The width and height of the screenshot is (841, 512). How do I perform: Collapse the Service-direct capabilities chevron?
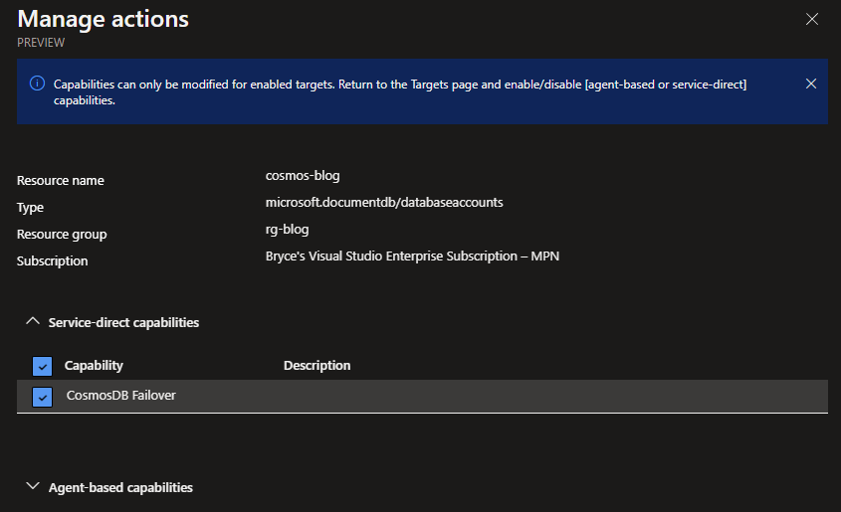click(x=32, y=322)
